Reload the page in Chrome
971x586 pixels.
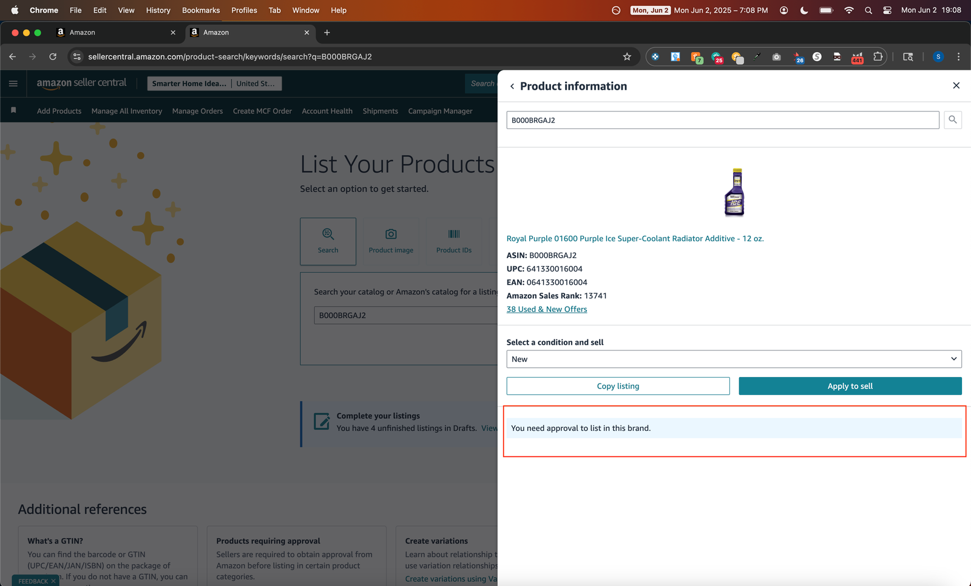(x=53, y=56)
